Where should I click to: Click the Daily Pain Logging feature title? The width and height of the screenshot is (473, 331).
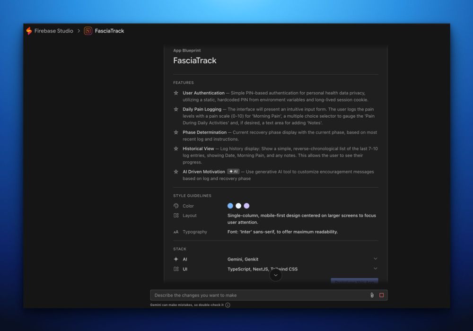pos(202,109)
